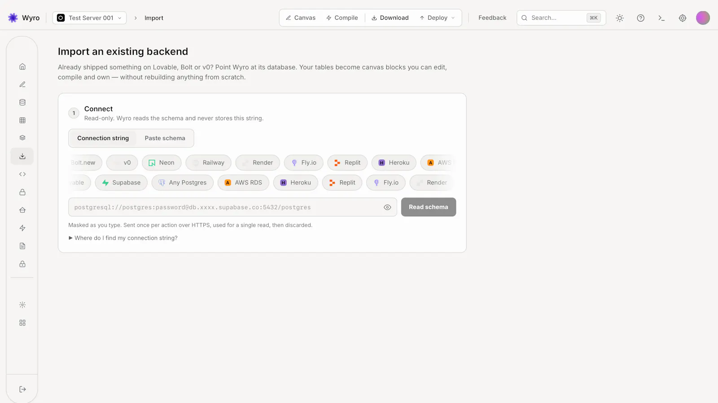Open the help question mark icon

(641, 18)
